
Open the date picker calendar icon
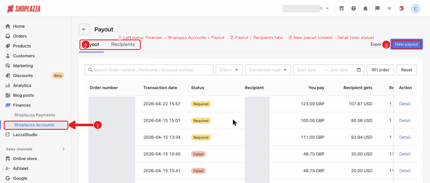pyautogui.click(x=359, y=70)
